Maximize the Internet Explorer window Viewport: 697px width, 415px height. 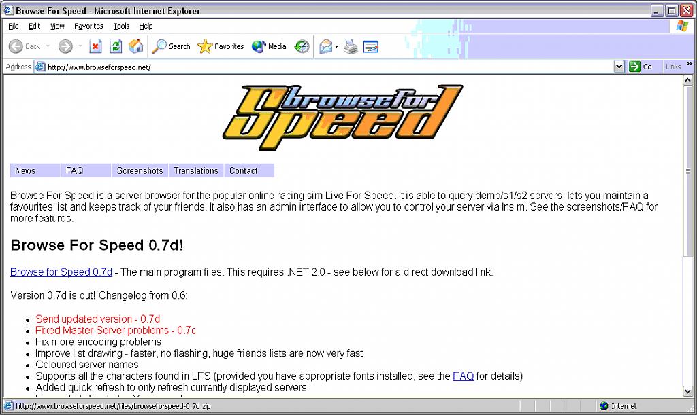[x=672, y=11]
